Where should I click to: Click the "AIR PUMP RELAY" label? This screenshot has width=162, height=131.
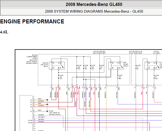pyautogui.click(x=126, y=64)
